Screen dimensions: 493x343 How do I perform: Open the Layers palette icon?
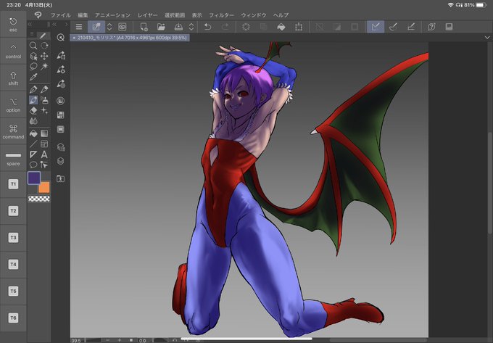[x=61, y=161]
